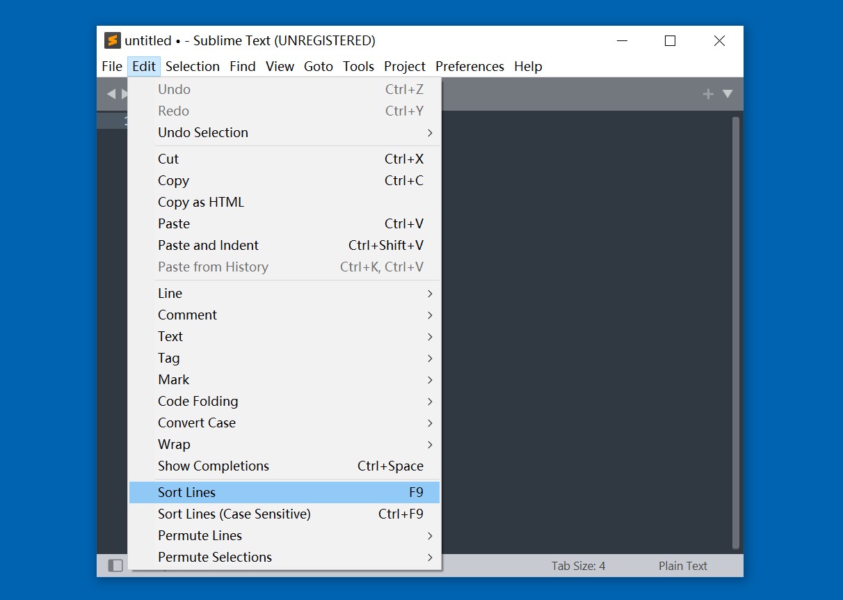Click the previous tab arrow
Image resolution: width=843 pixels, height=600 pixels.
[111, 94]
